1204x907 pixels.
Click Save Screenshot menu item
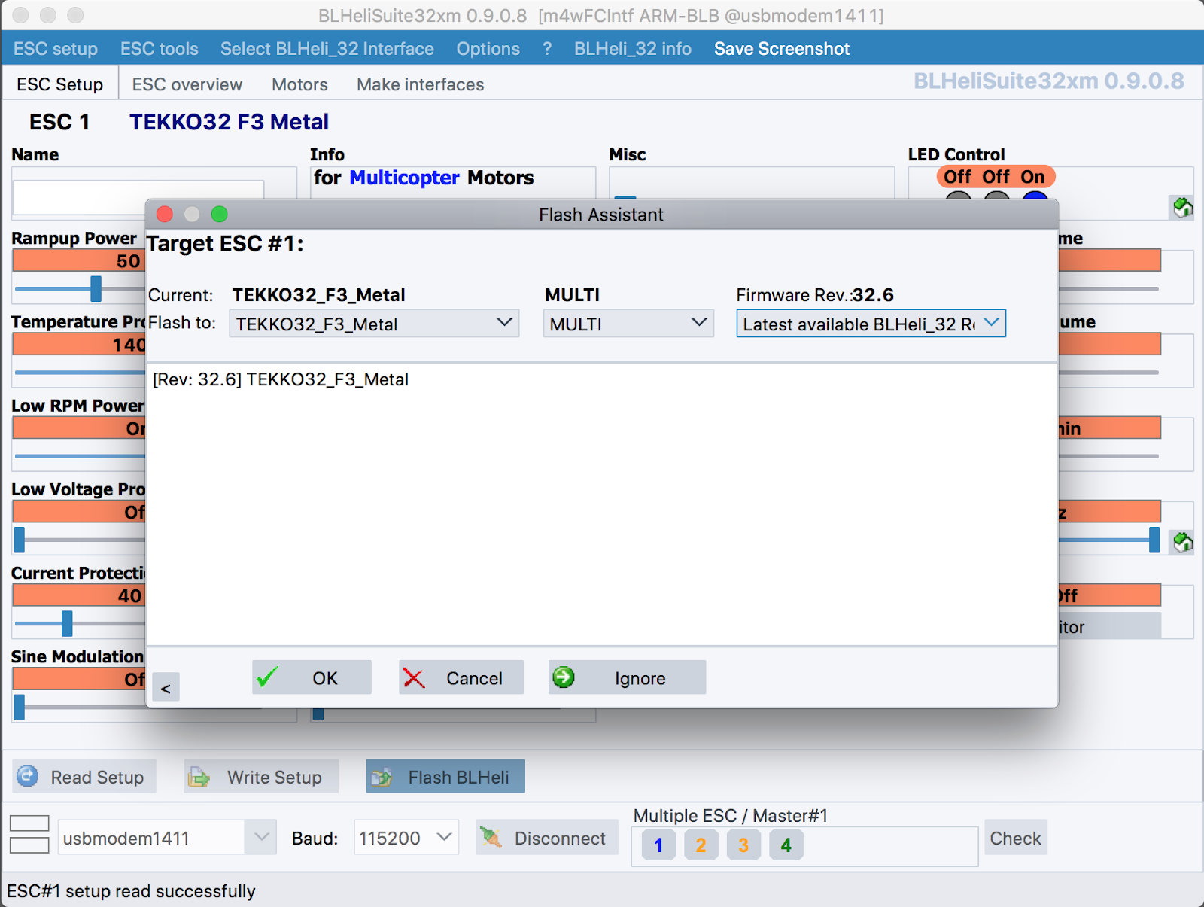coord(782,49)
